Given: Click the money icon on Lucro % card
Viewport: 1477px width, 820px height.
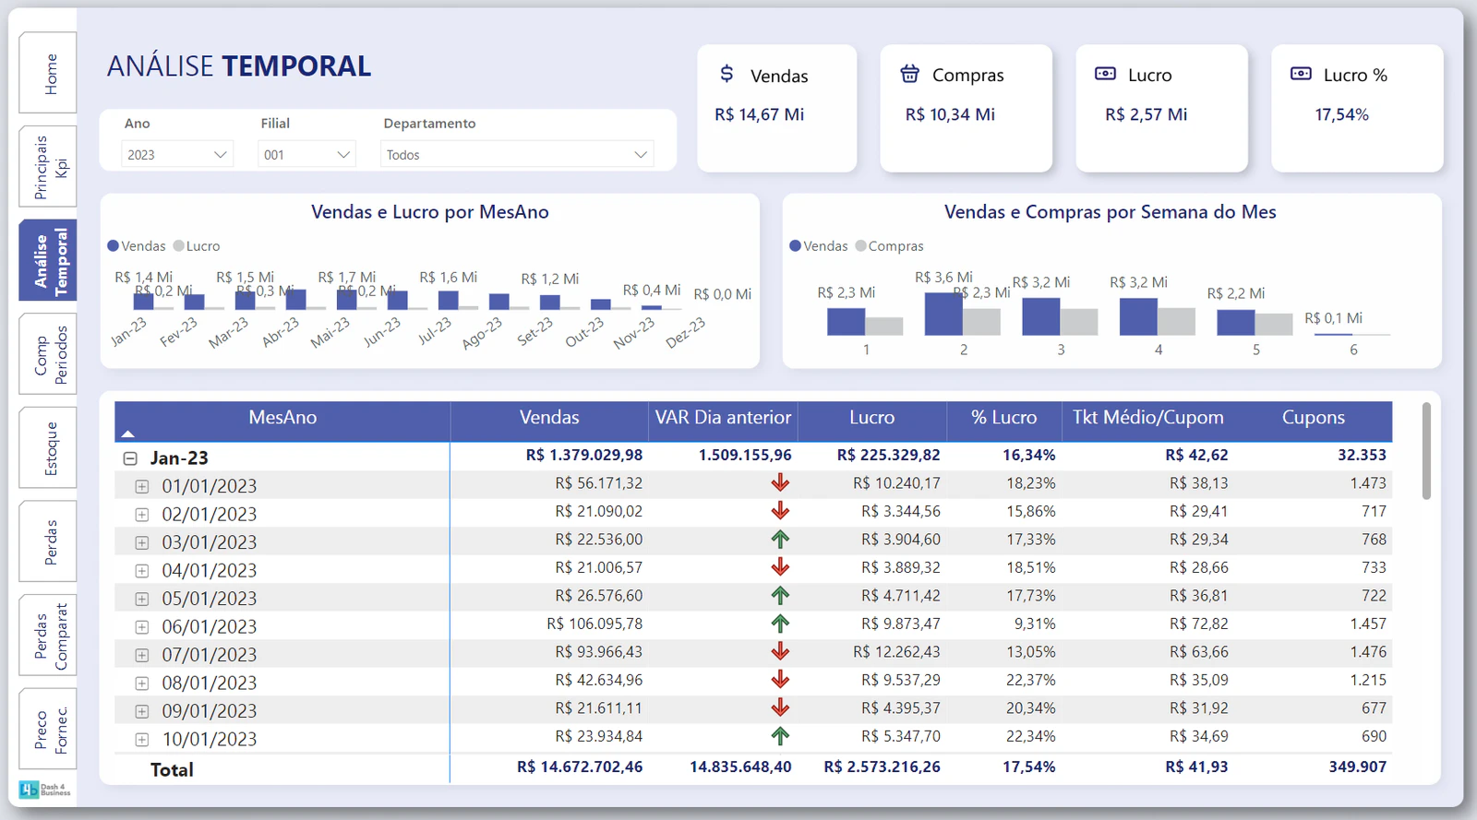Looking at the screenshot, I should 1301,74.
